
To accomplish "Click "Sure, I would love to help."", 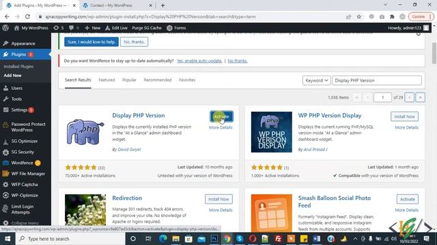I will (x=91, y=42).
